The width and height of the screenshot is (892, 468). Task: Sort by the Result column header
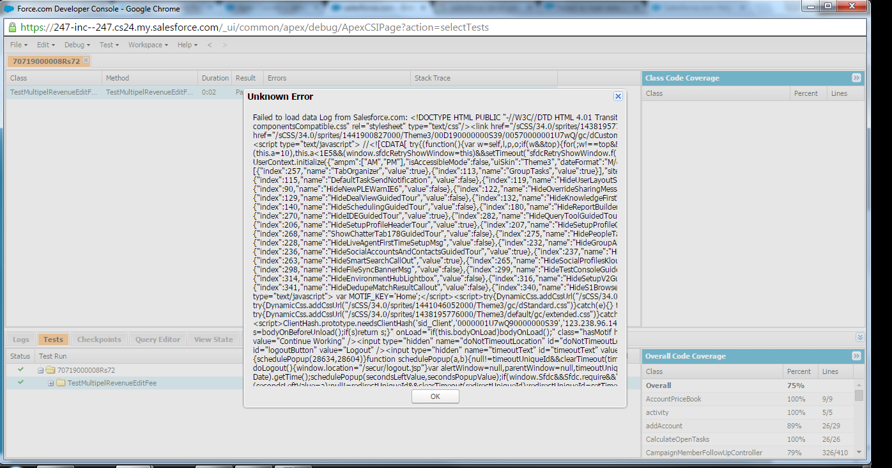tap(247, 78)
